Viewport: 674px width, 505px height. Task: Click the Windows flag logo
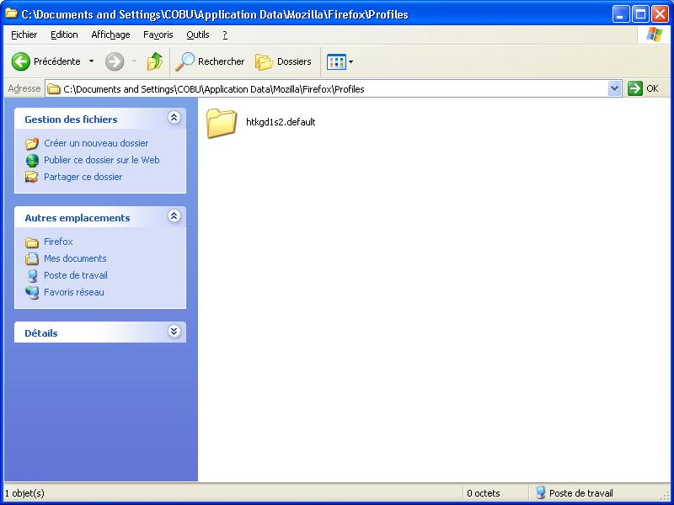(x=655, y=35)
